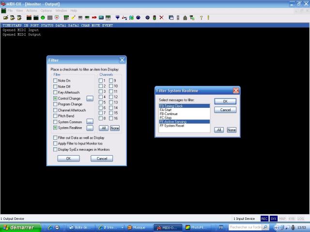The height and width of the screenshot is (232, 310).
Task: Click the yellow exclamation toolbar icon
Action: (x=208, y=18)
